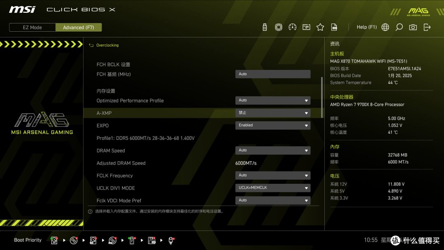
Task: Click the settings list vertical scrollbar
Action: coord(321,97)
